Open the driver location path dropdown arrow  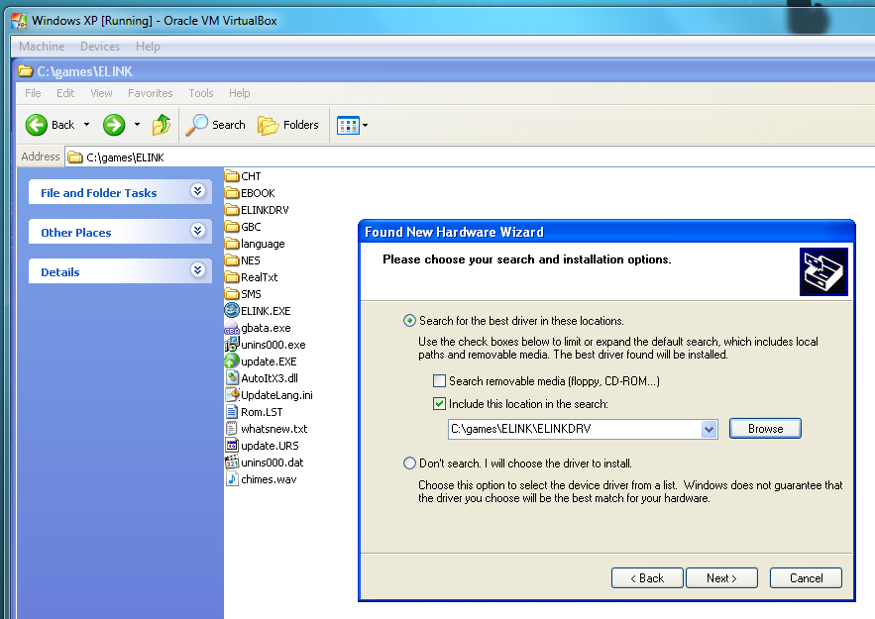709,430
